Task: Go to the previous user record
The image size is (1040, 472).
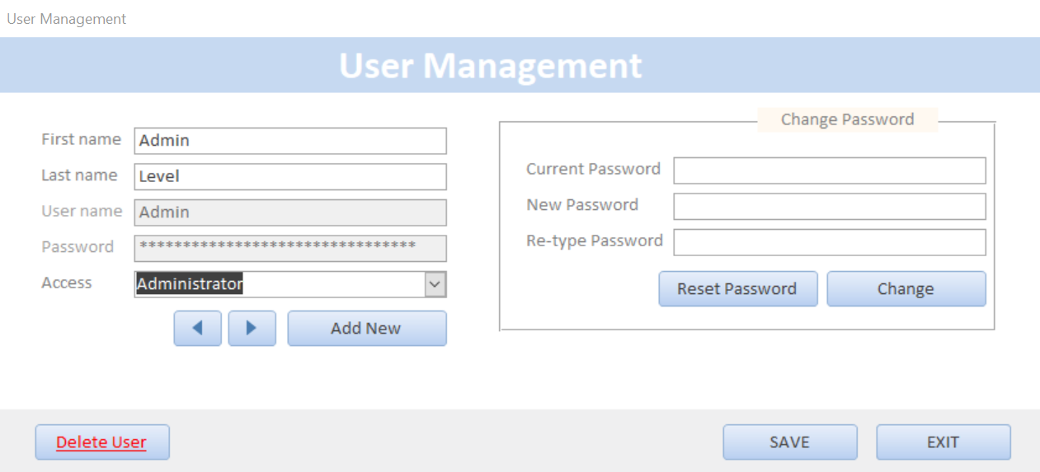Action: [197, 328]
